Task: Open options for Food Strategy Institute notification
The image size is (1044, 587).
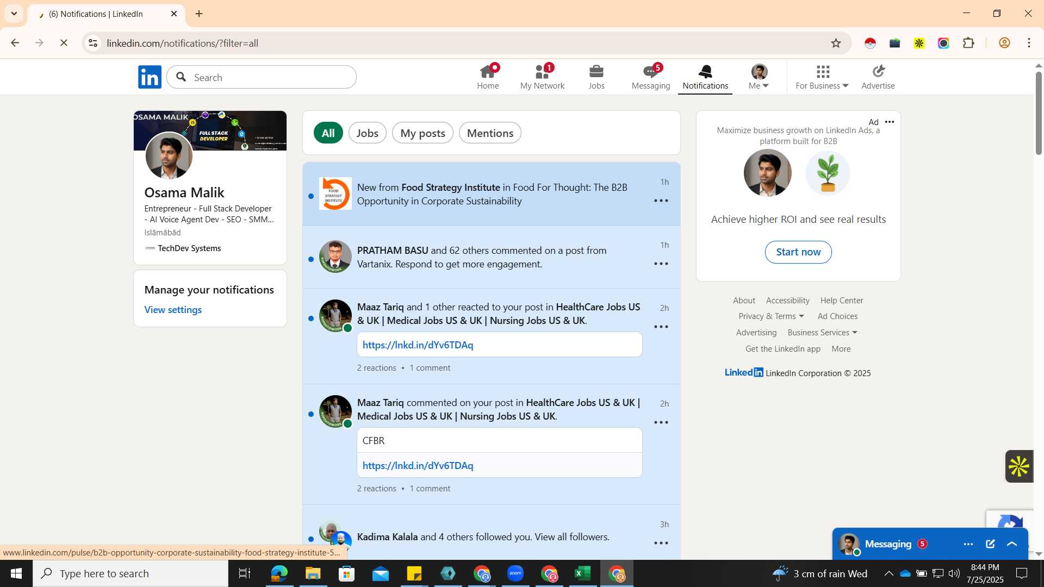Action: [661, 201]
